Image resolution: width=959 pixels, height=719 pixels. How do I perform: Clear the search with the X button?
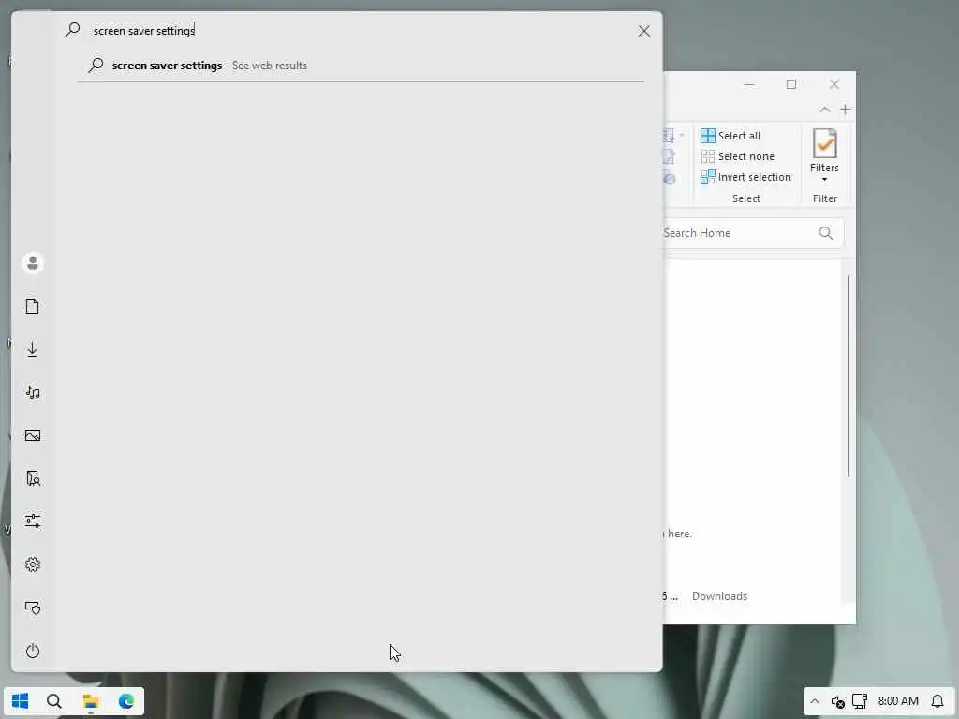(x=644, y=31)
